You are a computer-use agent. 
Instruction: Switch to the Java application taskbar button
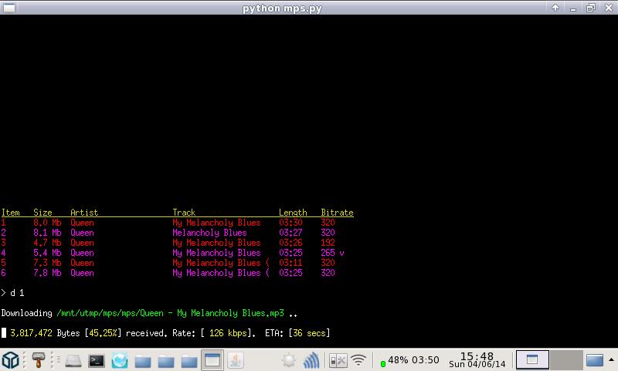click(236, 360)
